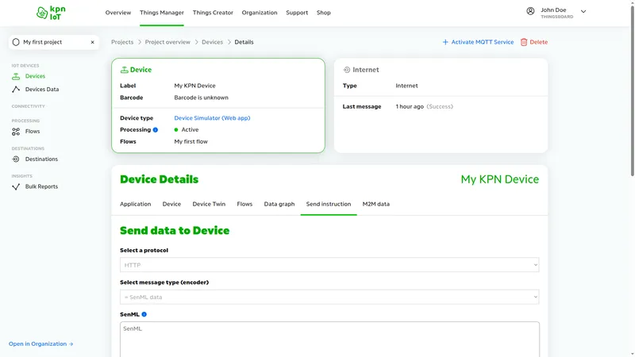
Task: Open Devices in the sidebar
Action: pyautogui.click(x=35, y=76)
